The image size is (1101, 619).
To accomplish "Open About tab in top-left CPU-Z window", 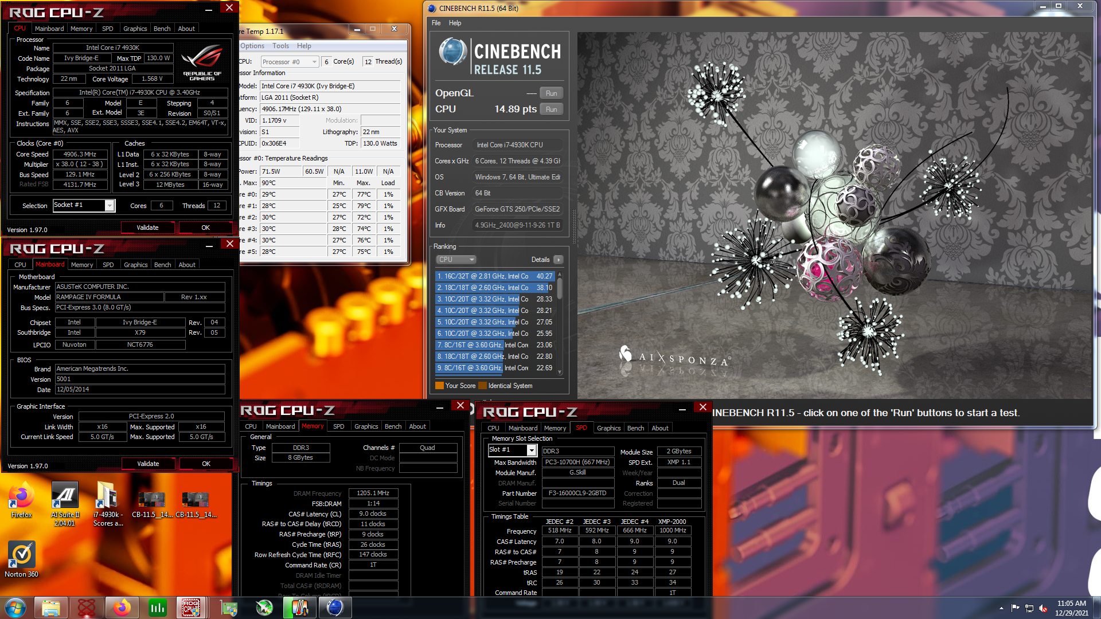I will (186, 29).
